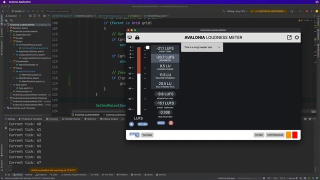Select the 11.5 LU Realtime Dynamics reading
Viewport: 320px width, 180px height.
pyautogui.click(x=165, y=75)
